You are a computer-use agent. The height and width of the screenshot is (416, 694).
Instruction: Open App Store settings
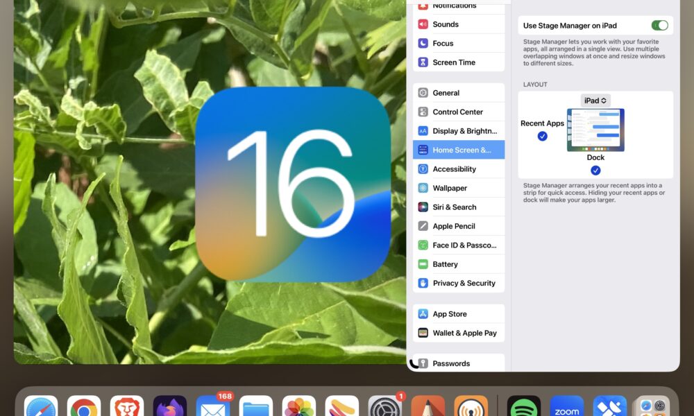pos(459,314)
